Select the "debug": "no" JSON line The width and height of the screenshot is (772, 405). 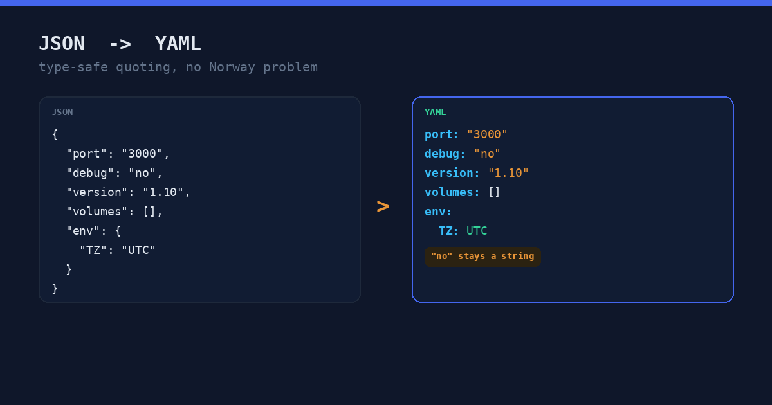click(115, 173)
